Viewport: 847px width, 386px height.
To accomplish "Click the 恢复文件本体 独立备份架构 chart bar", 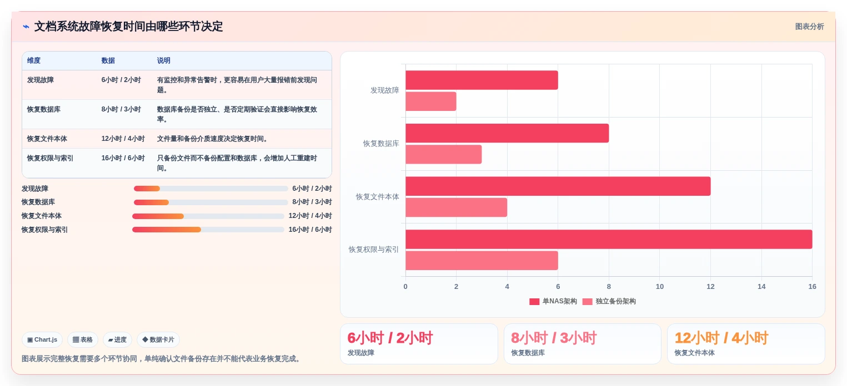I will 457,207.
